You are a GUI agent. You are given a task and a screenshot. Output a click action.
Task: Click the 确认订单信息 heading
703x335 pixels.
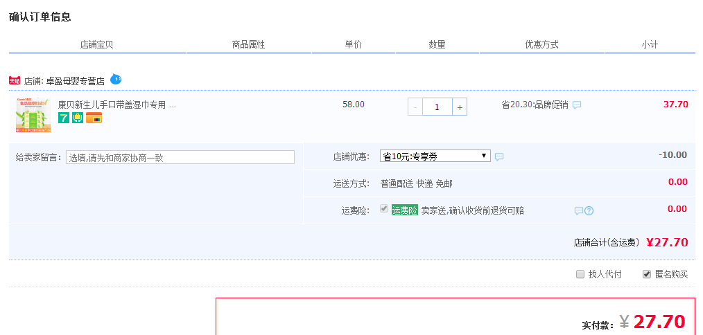pos(40,17)
